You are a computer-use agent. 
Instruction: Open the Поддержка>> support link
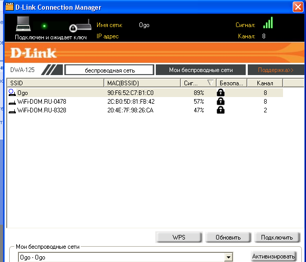(275, 70)
